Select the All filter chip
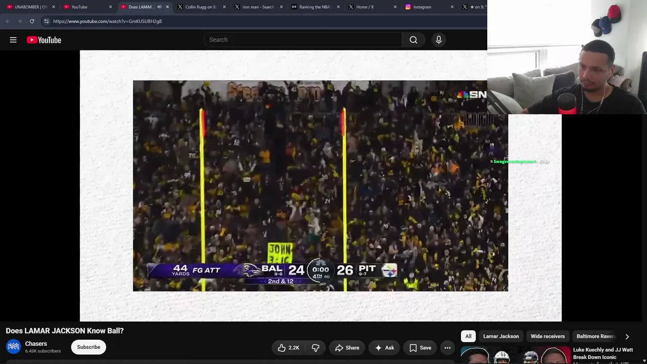647x364 pixels. pos(469,337)
